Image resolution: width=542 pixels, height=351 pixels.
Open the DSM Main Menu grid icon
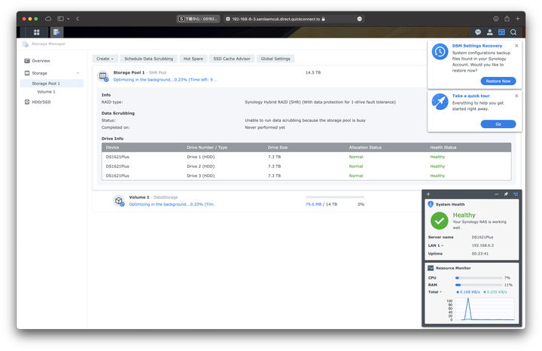37,32
